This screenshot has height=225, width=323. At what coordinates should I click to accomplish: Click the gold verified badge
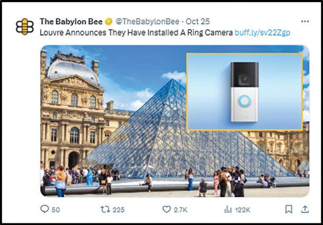click(x=109, y=22)
